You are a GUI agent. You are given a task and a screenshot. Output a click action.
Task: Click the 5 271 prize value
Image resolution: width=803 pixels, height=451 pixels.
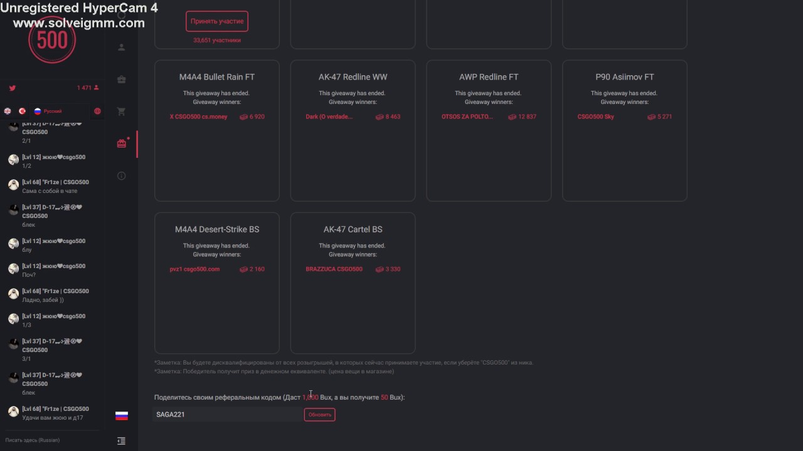(659, 117)
